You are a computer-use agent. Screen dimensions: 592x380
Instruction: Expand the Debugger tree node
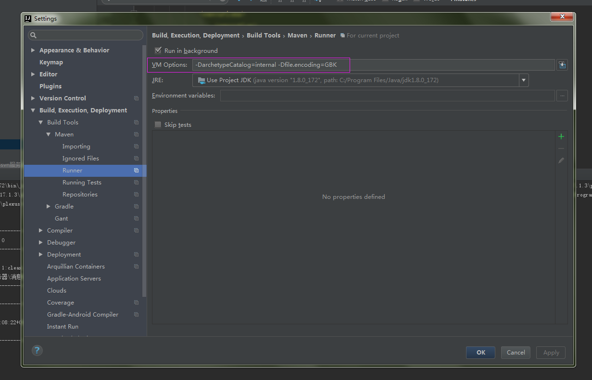click(40, 242)
